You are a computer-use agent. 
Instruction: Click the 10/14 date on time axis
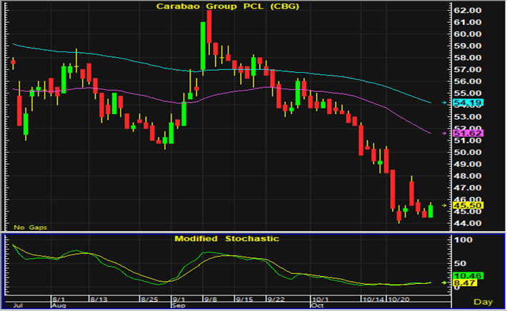[373, 300]
